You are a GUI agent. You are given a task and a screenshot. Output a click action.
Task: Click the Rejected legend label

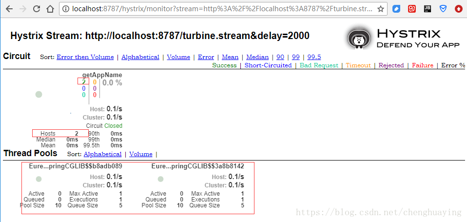(x=391, y=65)
